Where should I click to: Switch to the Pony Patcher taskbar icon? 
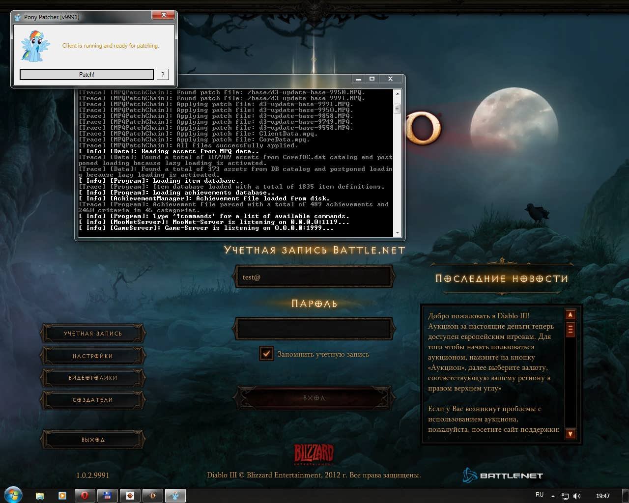pos(175,496)
